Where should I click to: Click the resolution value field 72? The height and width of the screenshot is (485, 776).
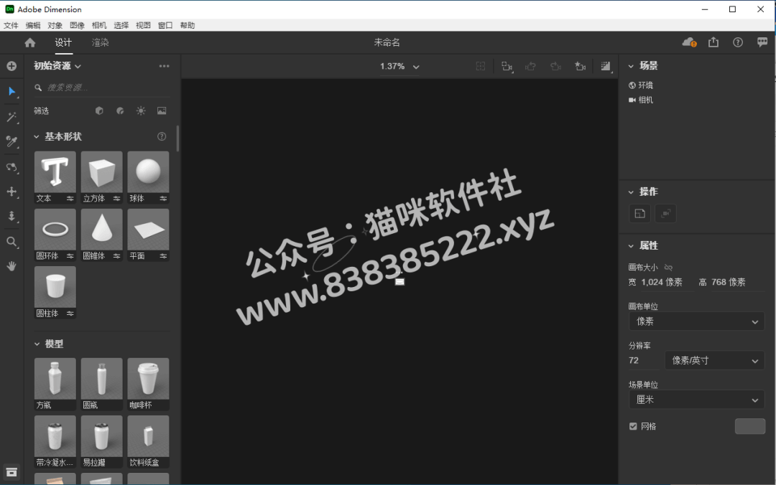pos(644,360)
